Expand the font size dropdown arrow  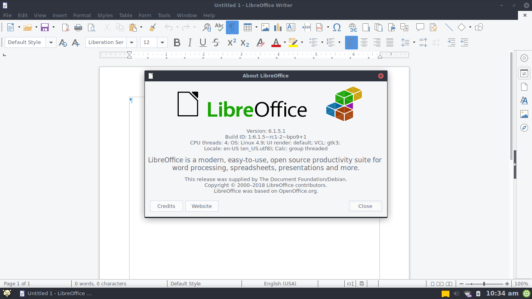162,42
